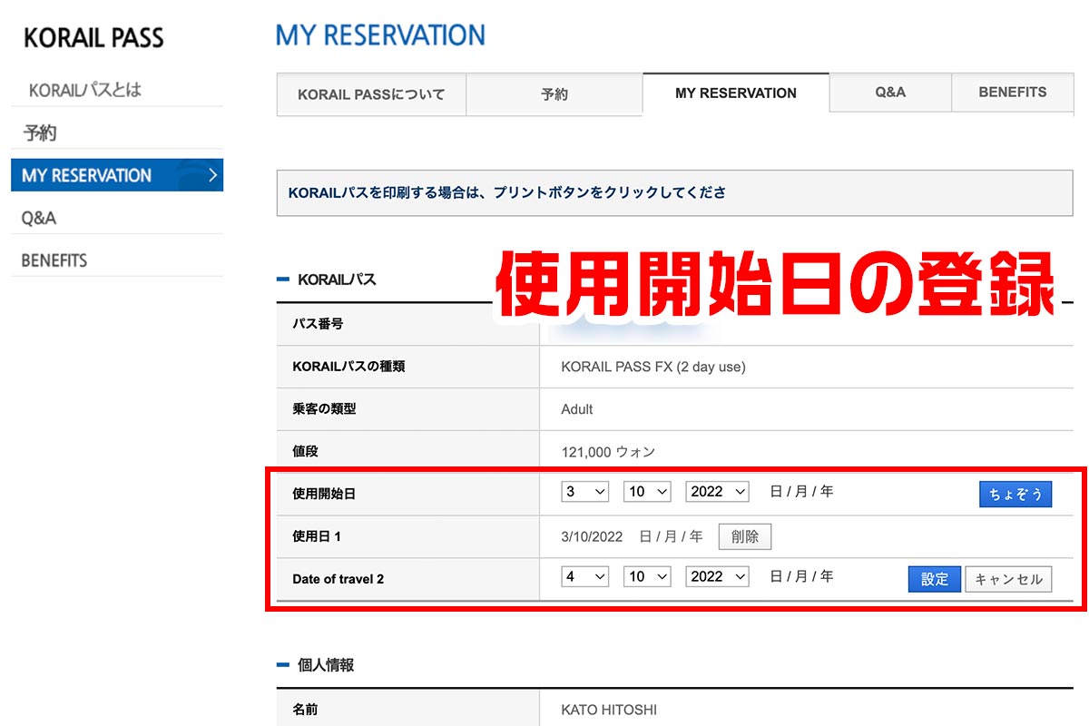Click the name KATO HITOSHI
This screenshot has width=1089, height=726.
(x=609, y=710)
